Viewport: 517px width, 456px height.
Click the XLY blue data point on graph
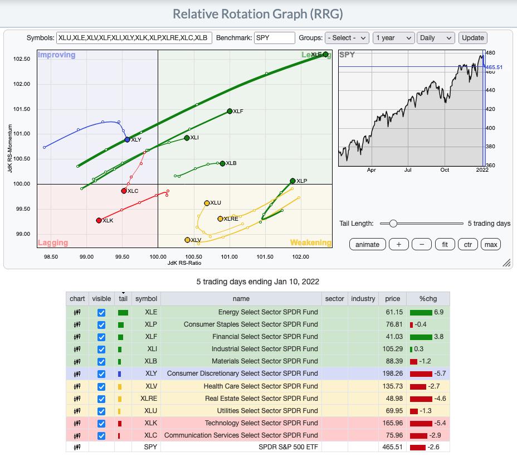tap(127, 139)
